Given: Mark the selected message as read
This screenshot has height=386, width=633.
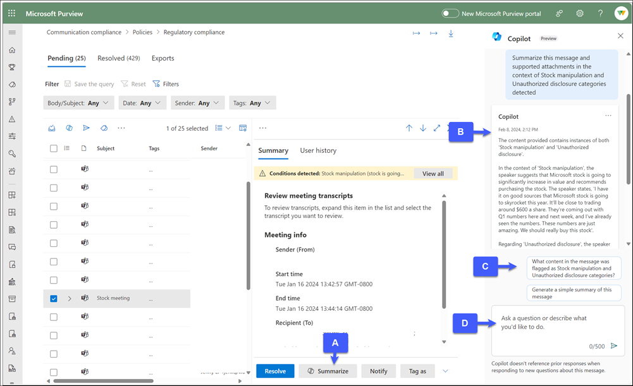Looking at the screenshot, I should 52,128.
